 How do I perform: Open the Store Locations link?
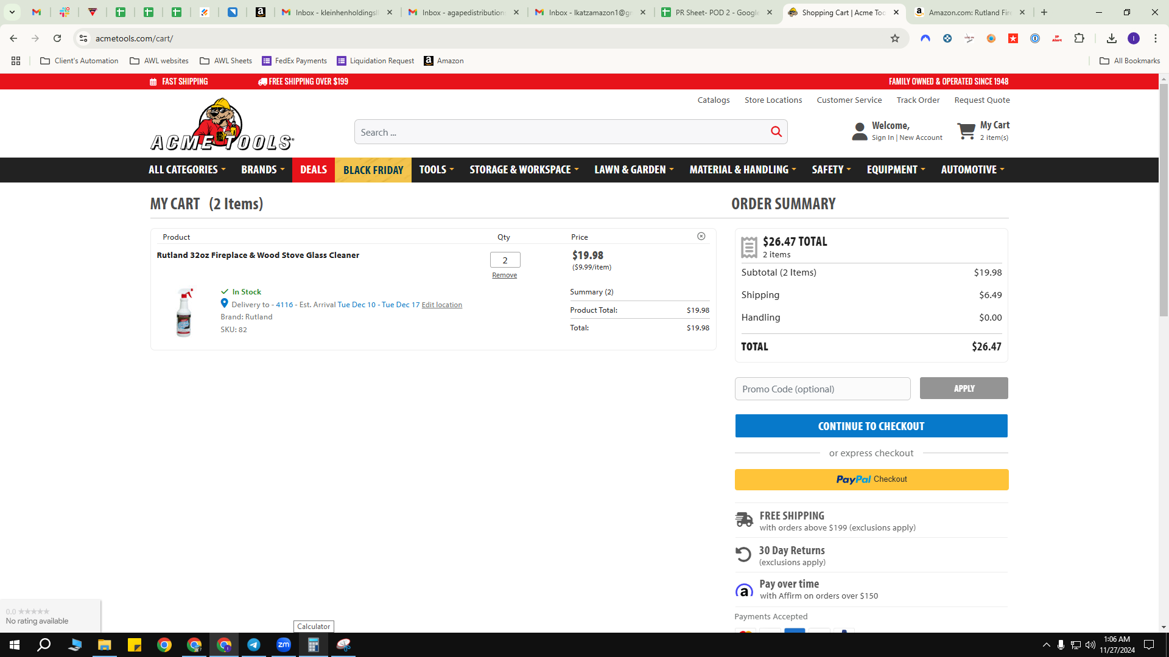coord(773,100)
